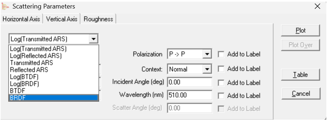
Task: Focus the Wavelength (nm) field
Action: coord(190,95)
